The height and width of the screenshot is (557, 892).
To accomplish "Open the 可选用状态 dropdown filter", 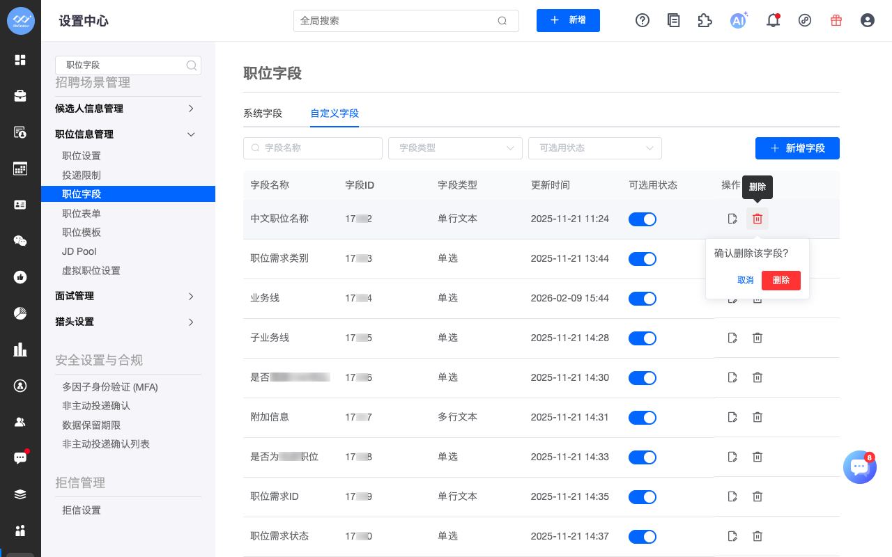I will (x=595, y=148).
